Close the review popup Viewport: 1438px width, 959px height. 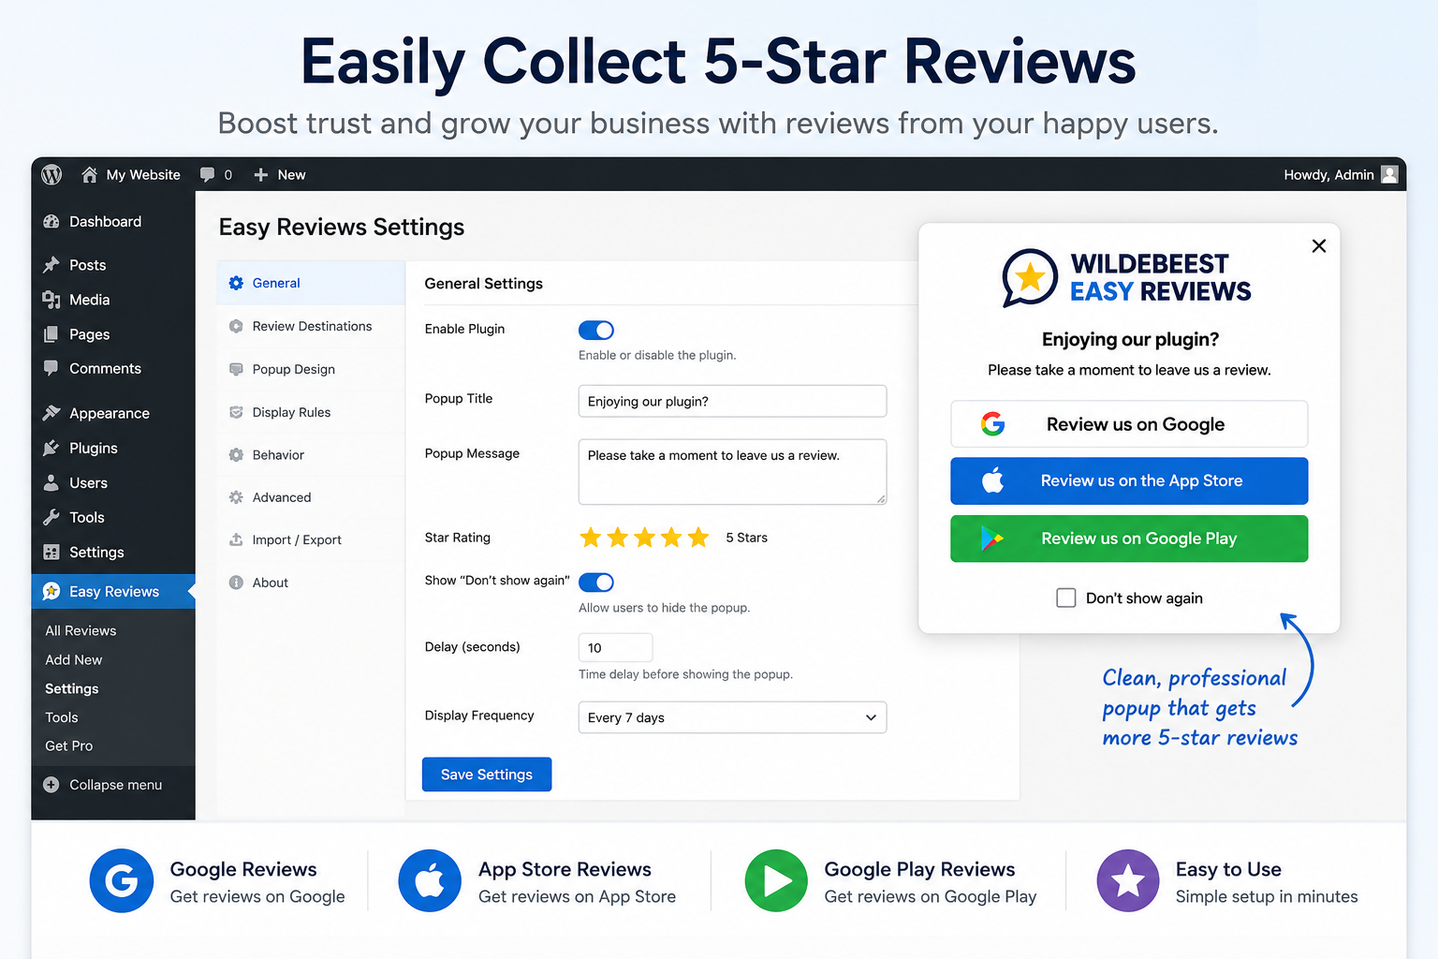click(1319, 245)
